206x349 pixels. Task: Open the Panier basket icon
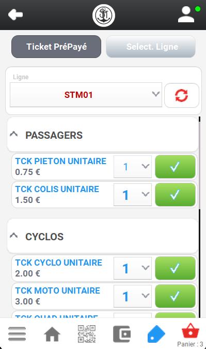click(x=191, y=331)
